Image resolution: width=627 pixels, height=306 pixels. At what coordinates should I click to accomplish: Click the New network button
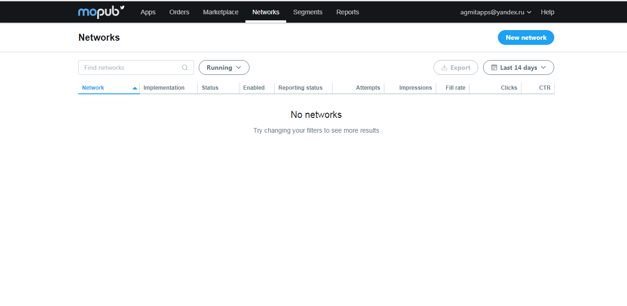(526, 37)
